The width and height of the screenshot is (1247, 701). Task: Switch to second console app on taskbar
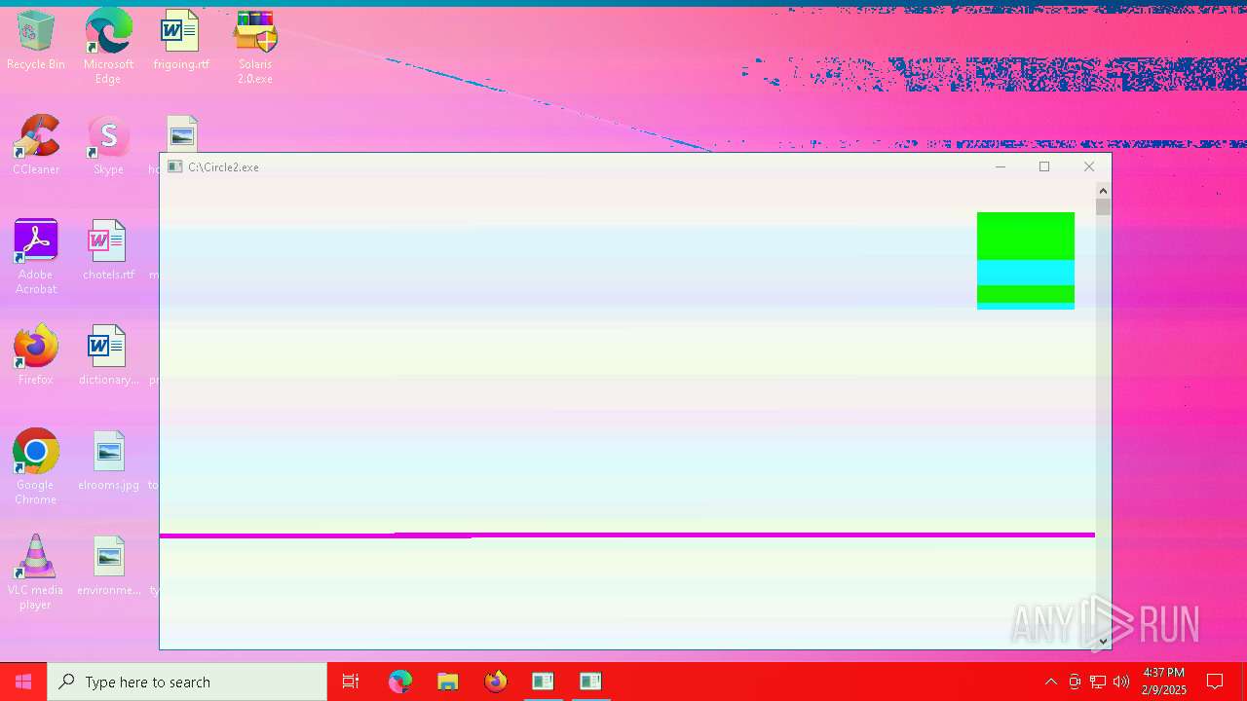(x=590, y=682)
